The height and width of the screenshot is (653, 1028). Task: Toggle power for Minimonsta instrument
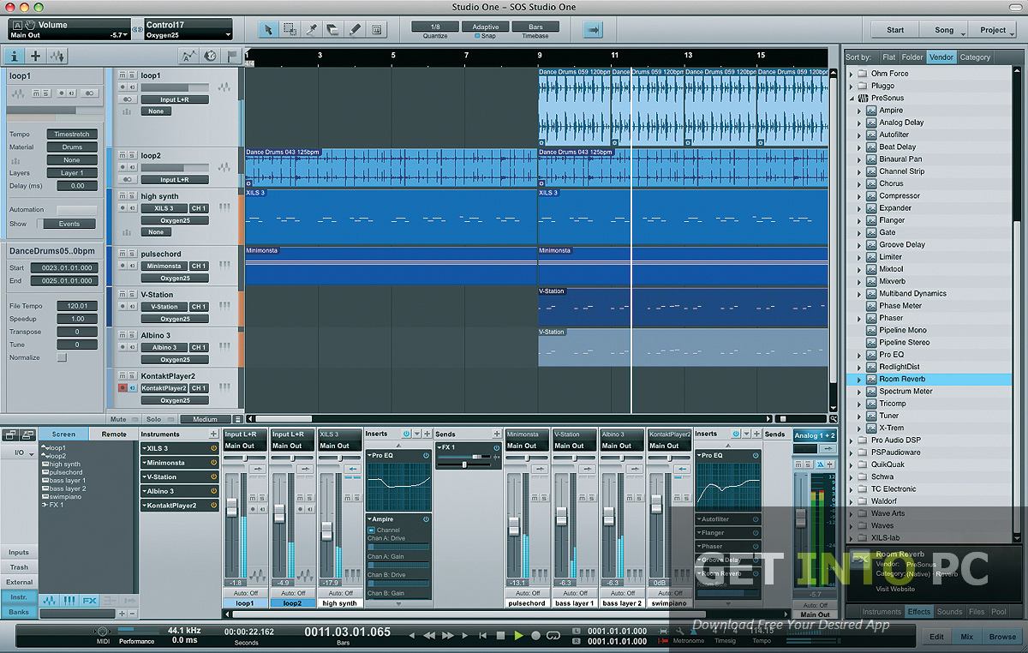pyautogui.click(x=213, y=463)
